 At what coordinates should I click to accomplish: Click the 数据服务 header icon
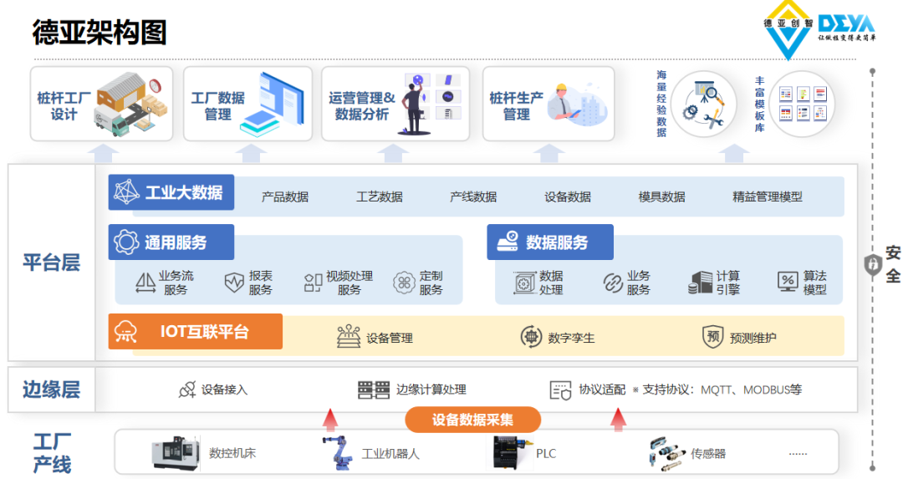508,242
